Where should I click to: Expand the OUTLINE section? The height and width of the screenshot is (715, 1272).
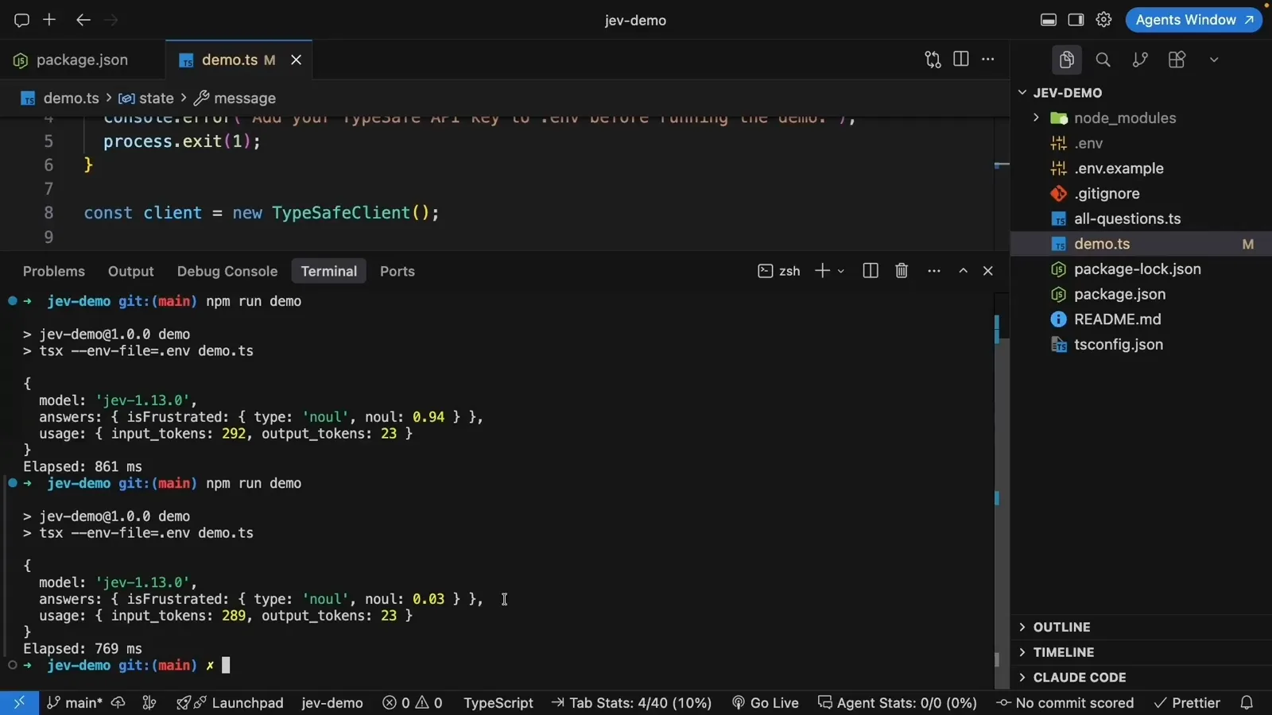tap(1142, 627)
